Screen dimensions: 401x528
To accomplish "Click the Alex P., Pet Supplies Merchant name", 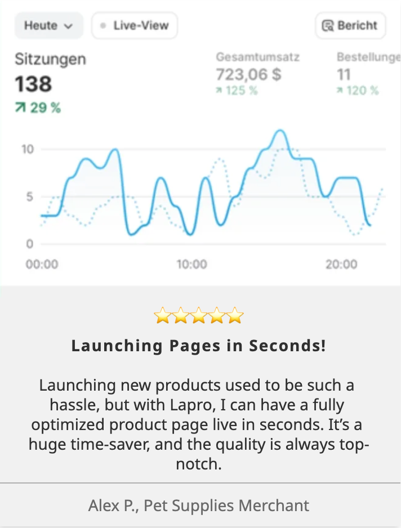I will pos(198,505).
